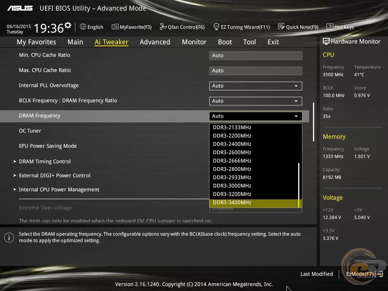Viewport: 388px width, 291px height.
Task: Click the EzMode exit arrow icon
Action: [x=379, y=274]
